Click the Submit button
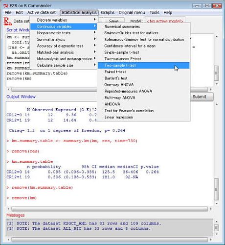 click(202, 97)
